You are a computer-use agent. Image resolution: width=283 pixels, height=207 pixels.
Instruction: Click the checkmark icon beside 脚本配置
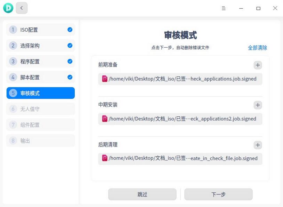tap(70, 77)
